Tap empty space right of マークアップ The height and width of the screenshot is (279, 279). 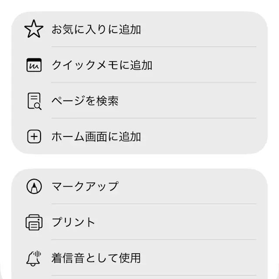point(192,187)
